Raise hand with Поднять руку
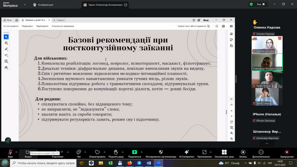 coord(116,152)
